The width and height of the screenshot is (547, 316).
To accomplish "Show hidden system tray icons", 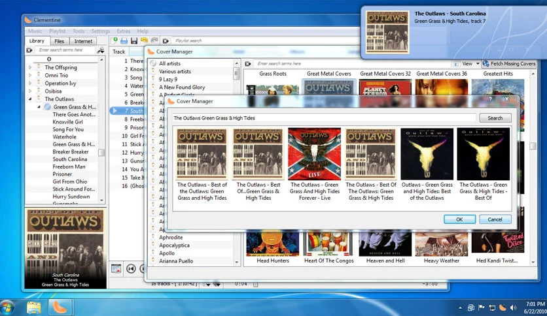I will (x=460, y=308).
